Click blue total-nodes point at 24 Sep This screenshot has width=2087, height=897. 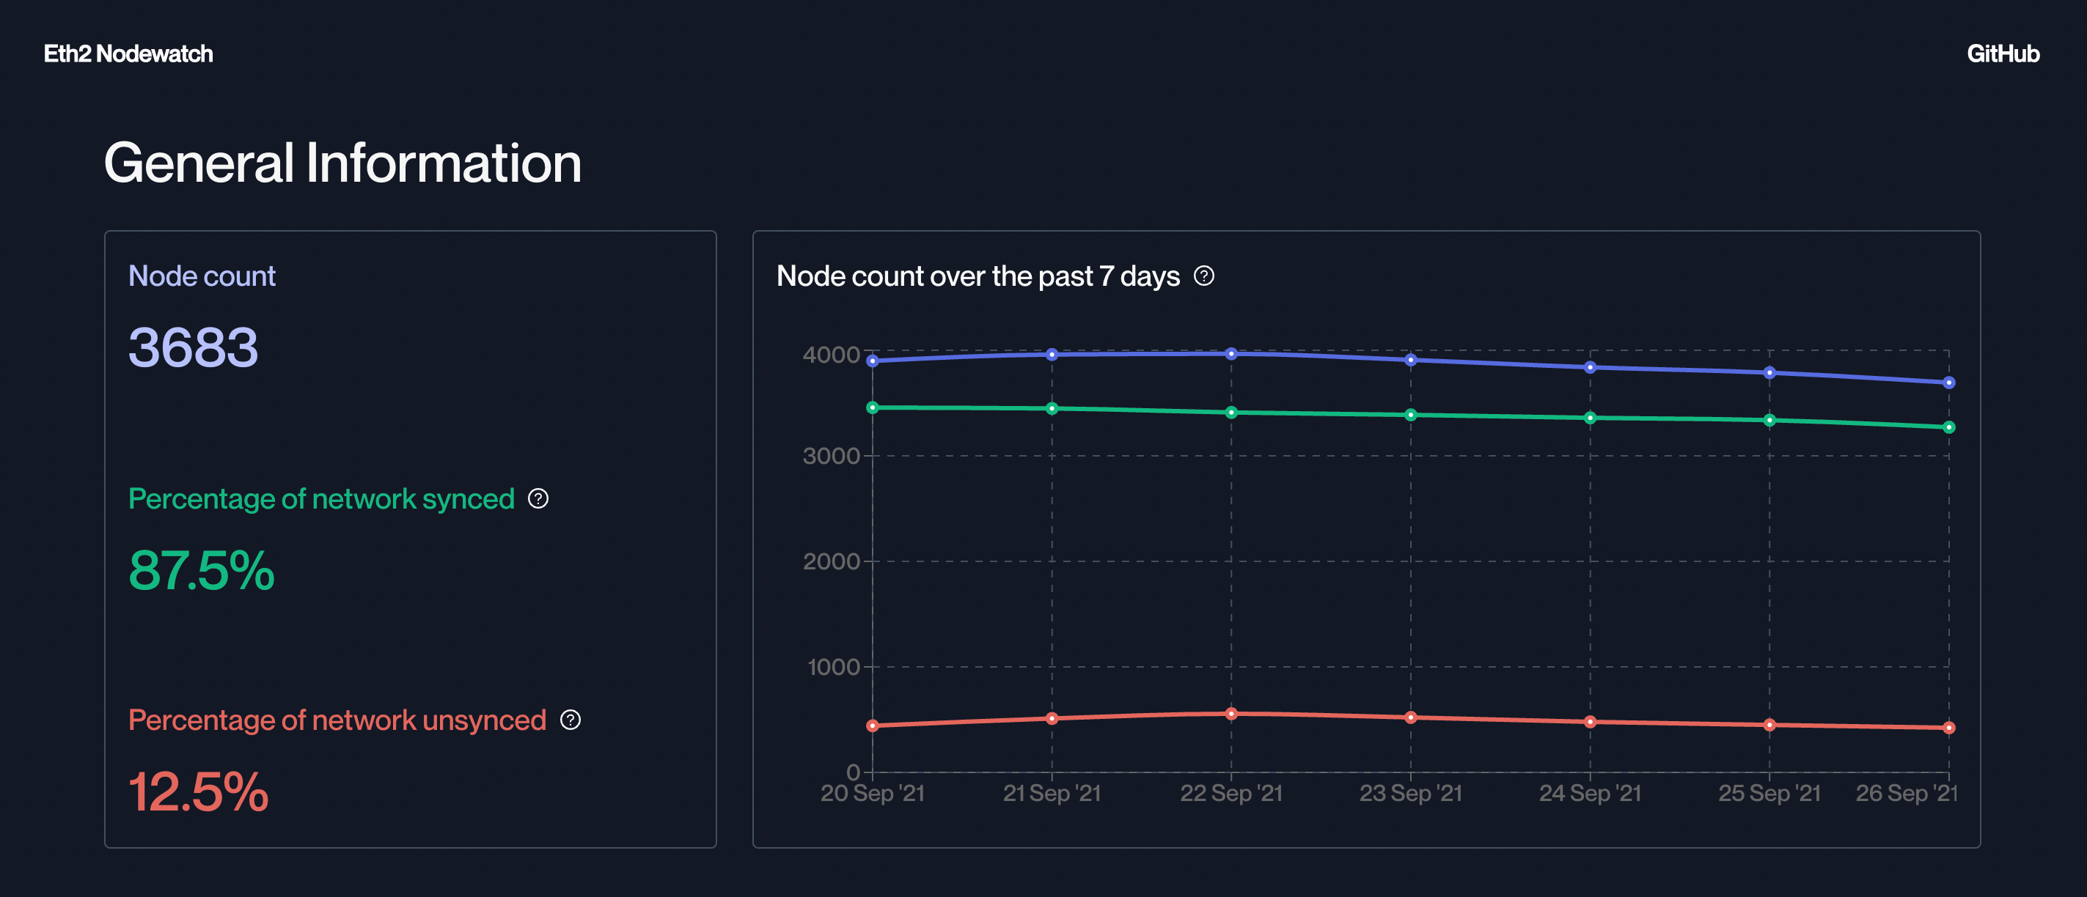1590,368
